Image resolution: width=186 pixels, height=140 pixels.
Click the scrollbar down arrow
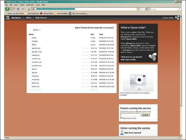(181, 135)
